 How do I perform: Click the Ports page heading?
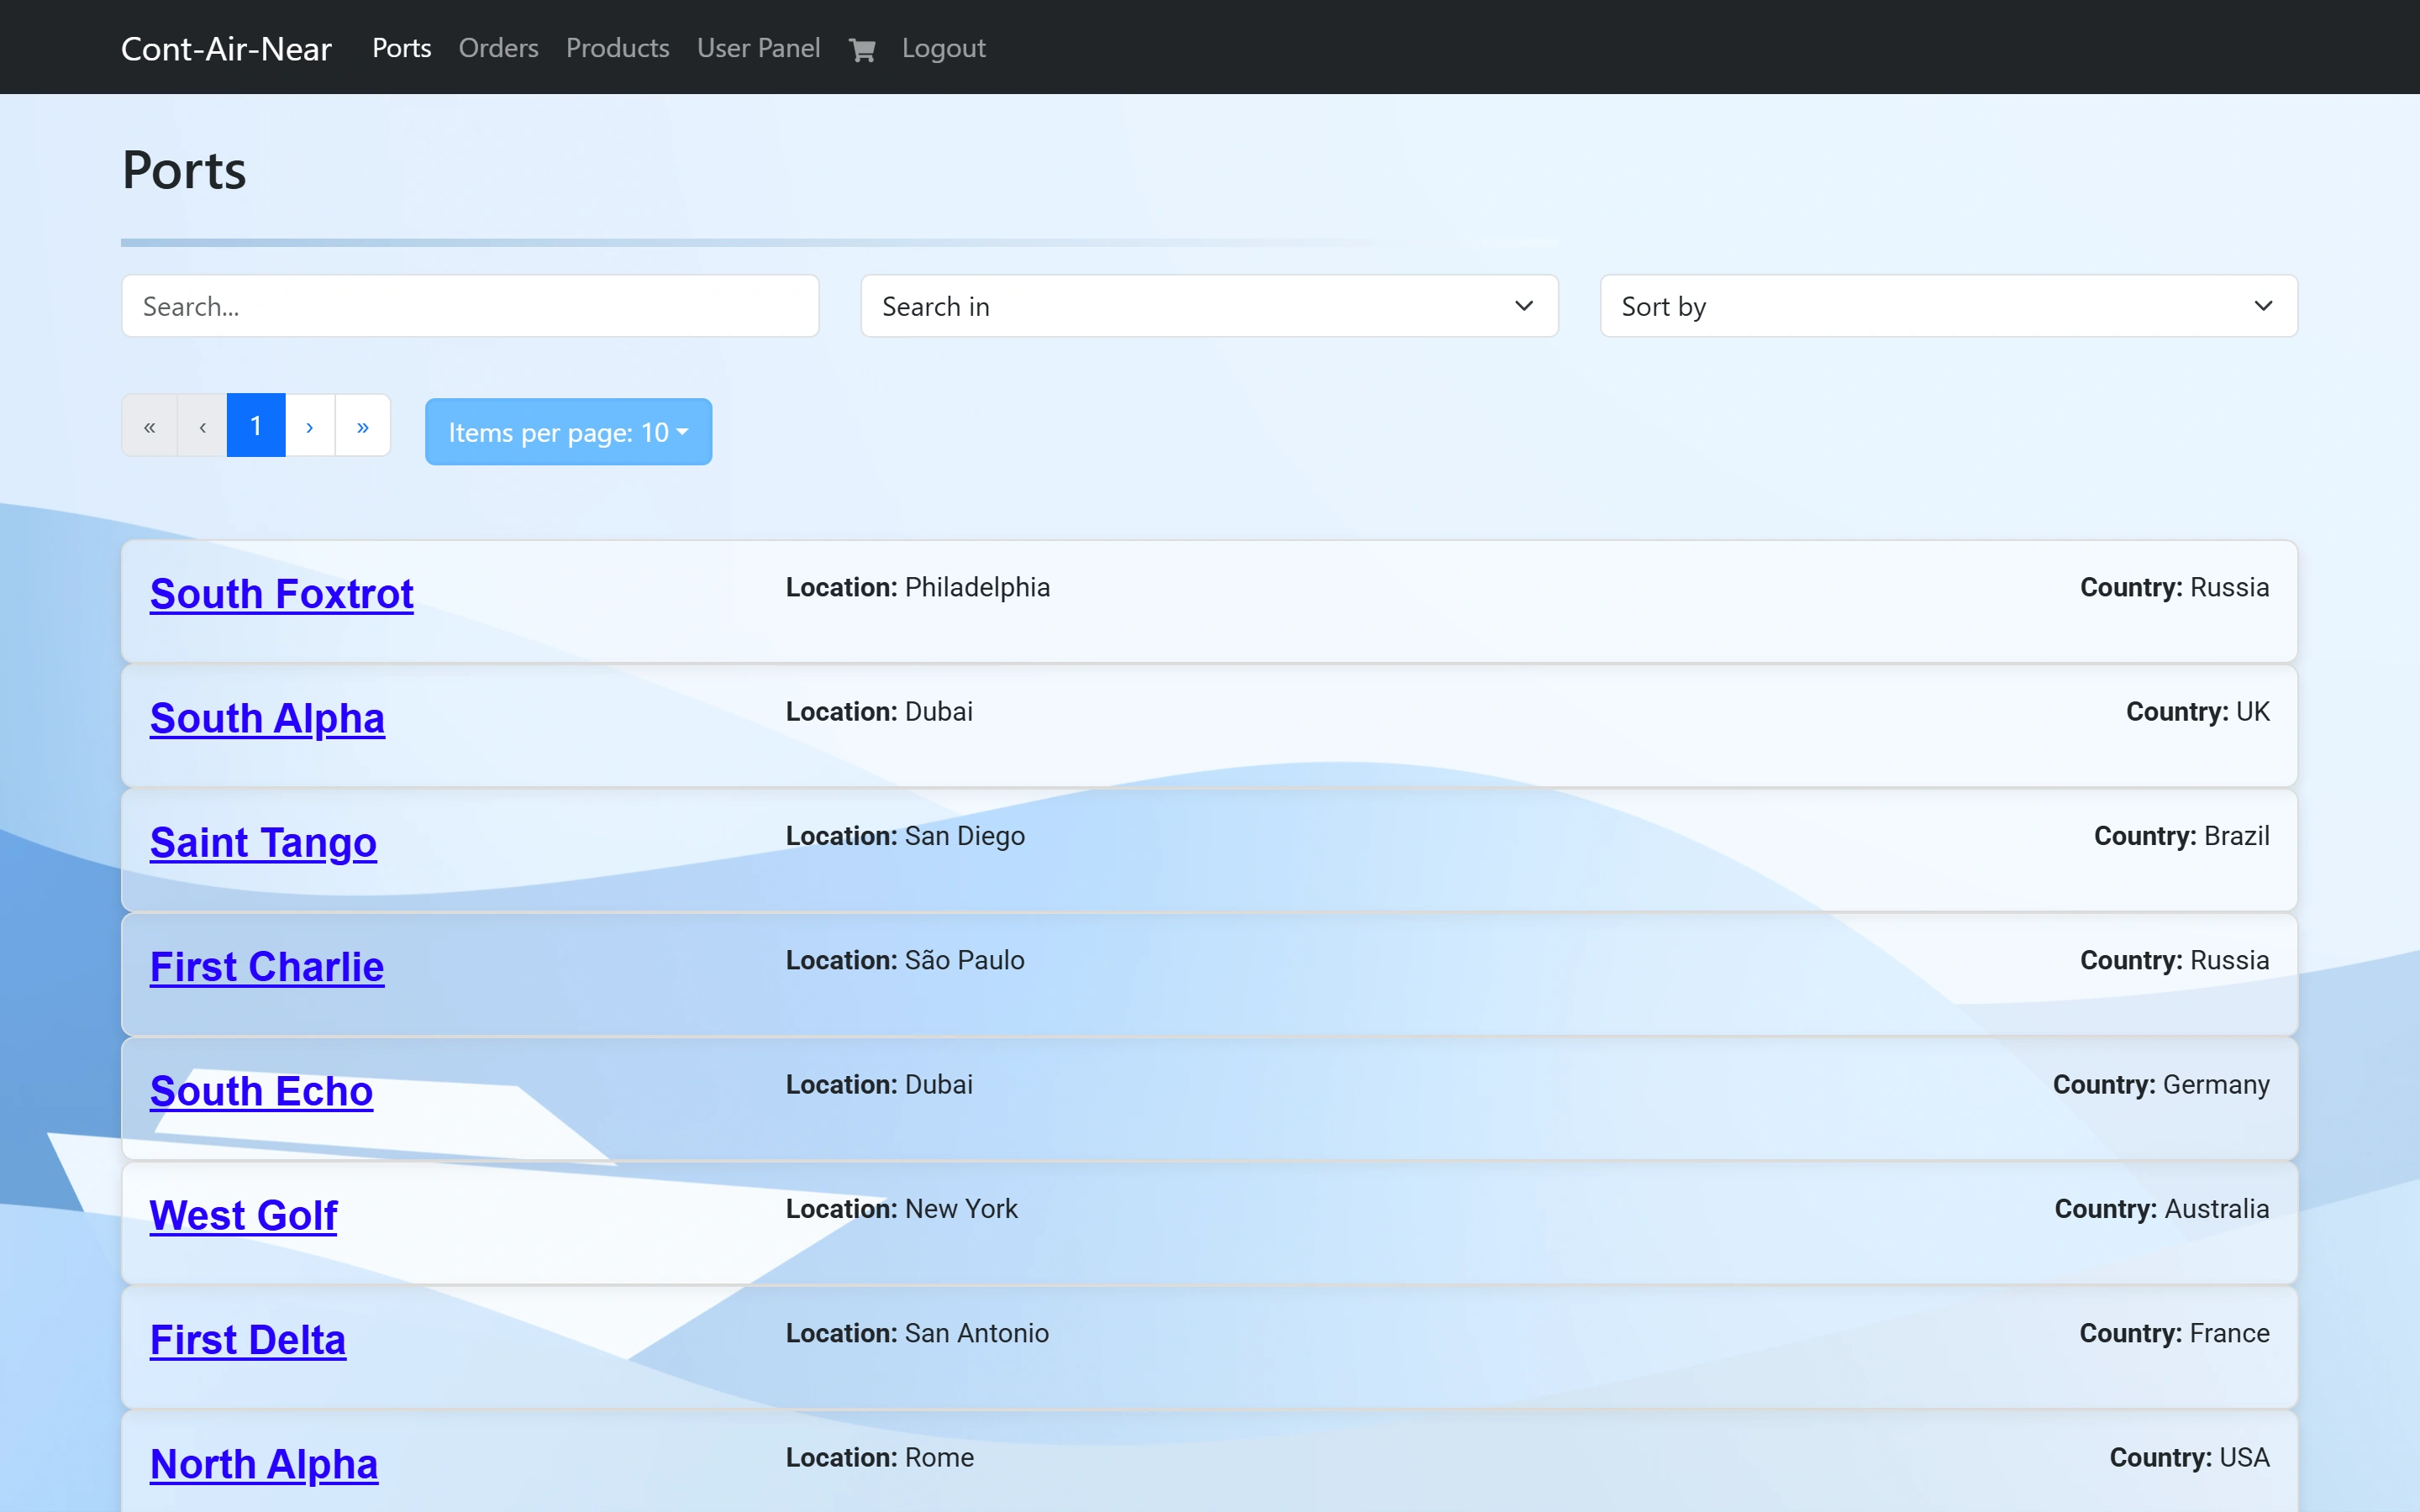[184, 169]
